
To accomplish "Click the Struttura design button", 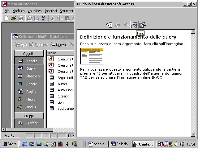I will pyautogui.click(x=38, y=45).
